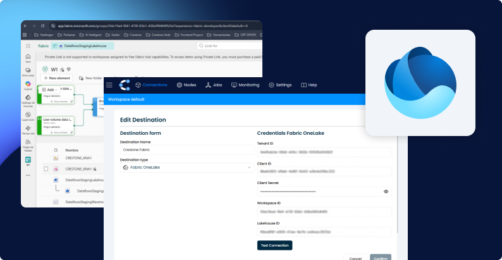The width and height of the screenshot is (502, 260).
Task: Open Copilot in the Fabric sidebar
Action: pos(28,85)
